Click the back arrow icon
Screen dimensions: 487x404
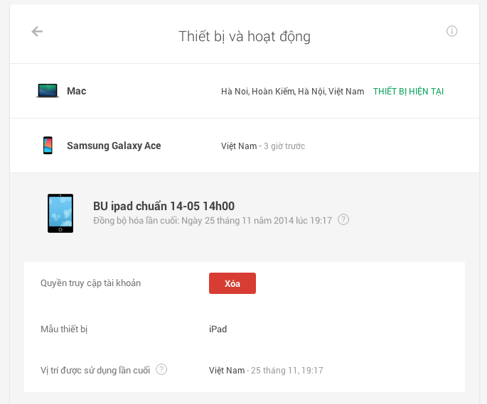pos(38,32)
